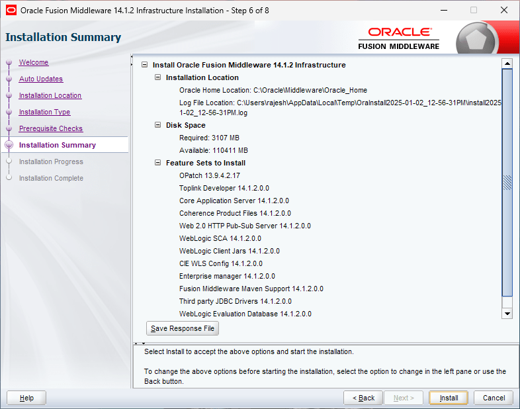This screenshot has width=520, height=409.
Task: Click the summary vertical scrollbar thumb
Action: pyautogui.click(x=507, y=183)
